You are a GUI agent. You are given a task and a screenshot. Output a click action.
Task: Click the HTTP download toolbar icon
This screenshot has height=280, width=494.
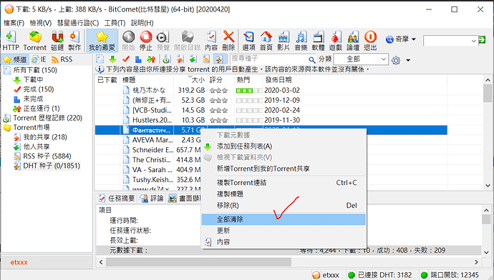point(11,41)
